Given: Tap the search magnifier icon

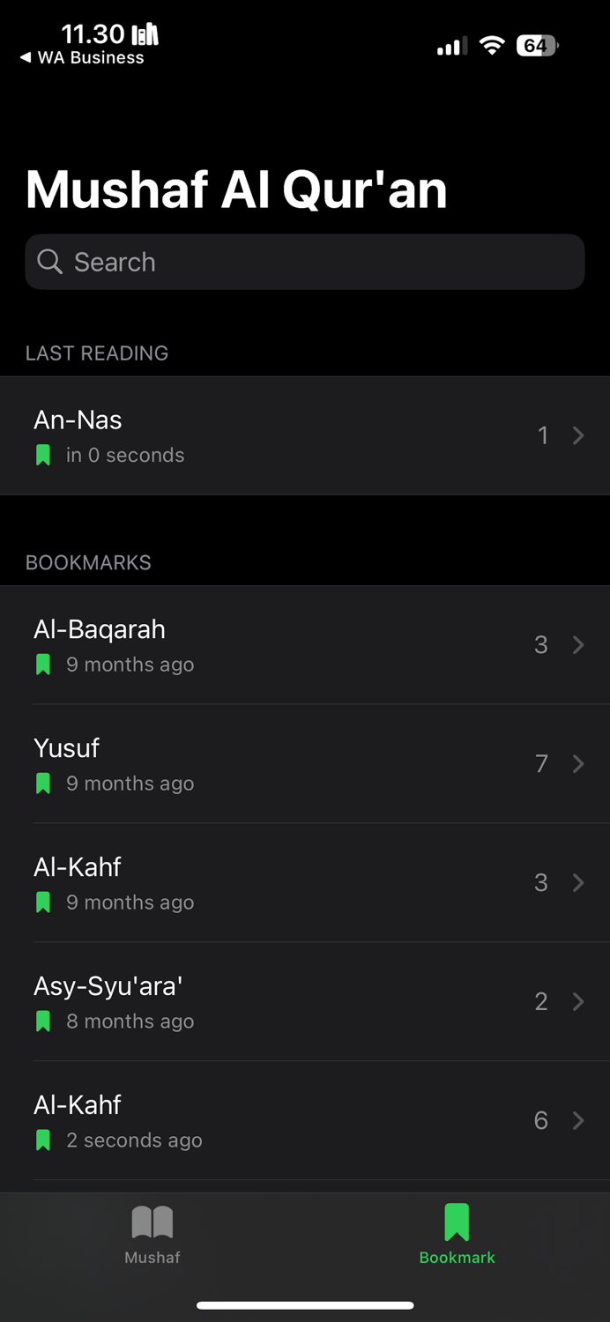Looking at the screenshot, I should 49,262.
